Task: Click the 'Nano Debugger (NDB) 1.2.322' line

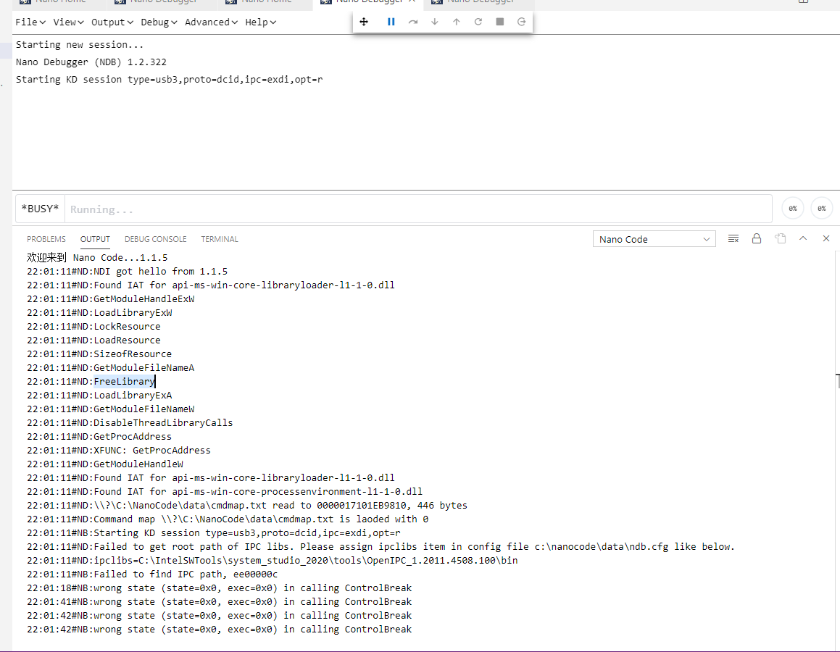Action: coord(91,62)
